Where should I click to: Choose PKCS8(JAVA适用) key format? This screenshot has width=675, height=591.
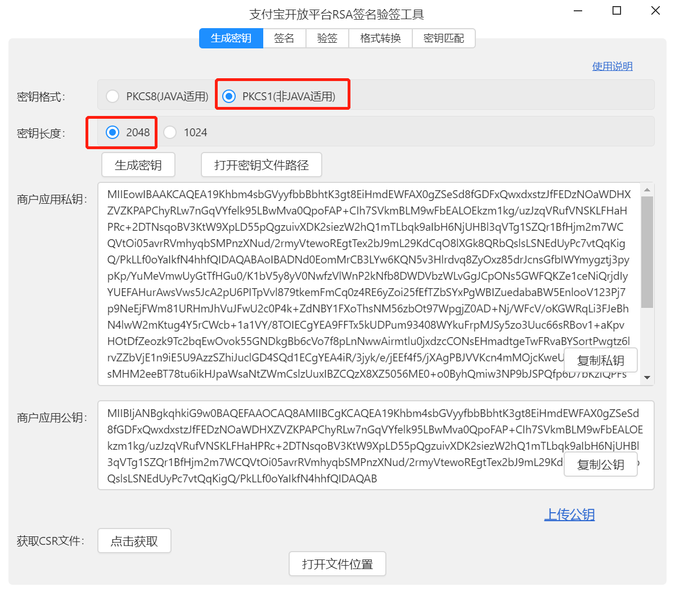pos(157,96)
